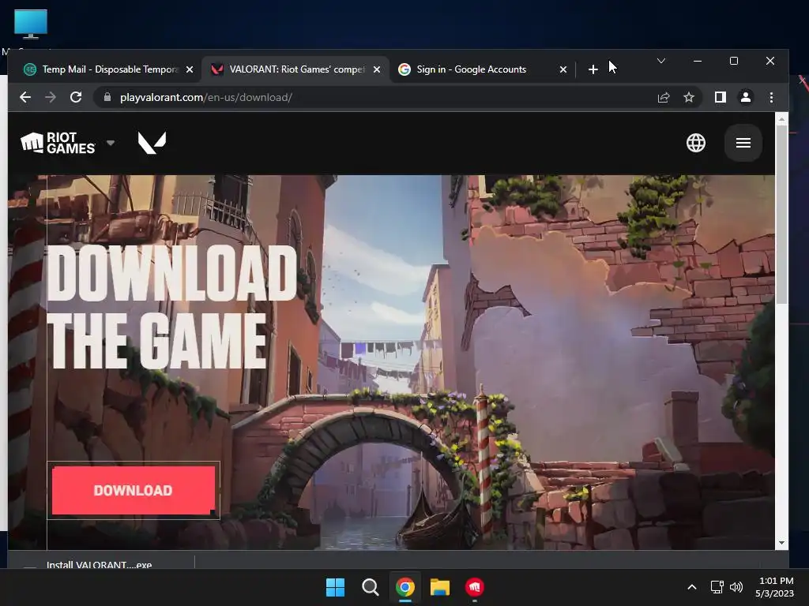
Task: Open the Chrome profile icon
Action: (x=746, y=97)
